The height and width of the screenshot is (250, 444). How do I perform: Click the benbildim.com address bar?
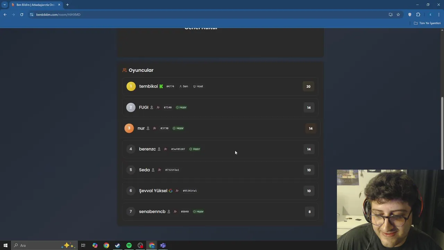point(208,15)
